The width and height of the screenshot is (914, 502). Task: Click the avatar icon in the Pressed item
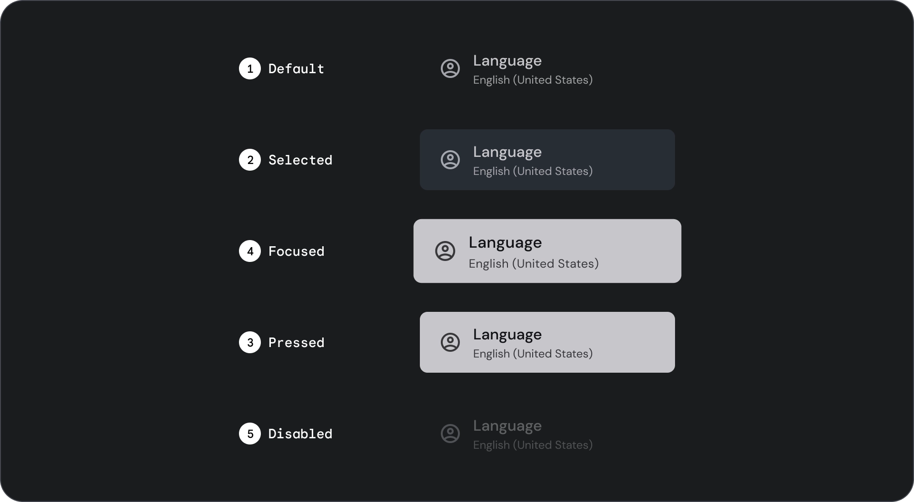click(450, 342)
